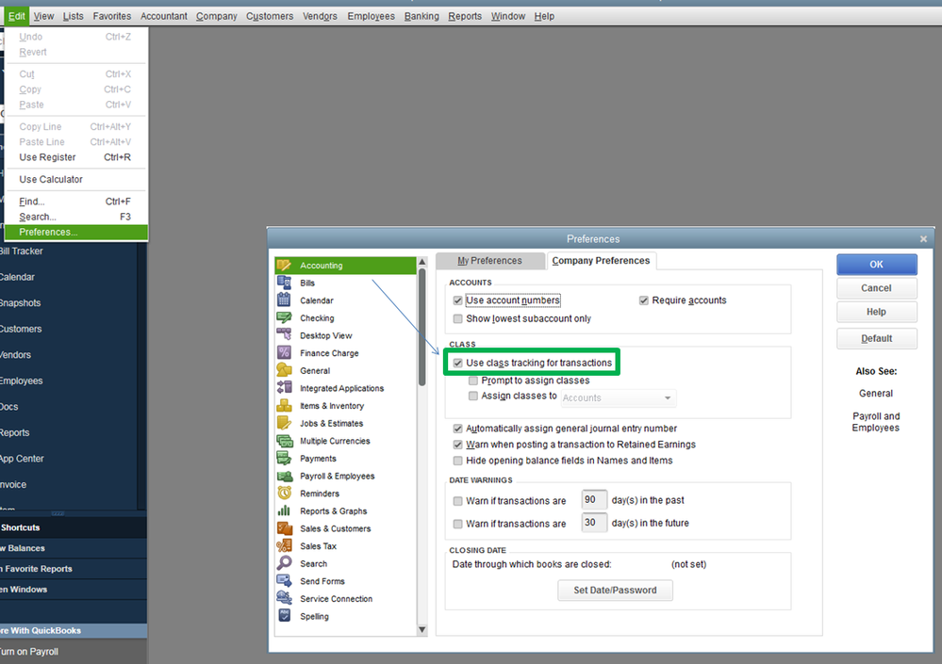
Task: Click the Payments preferences icon
Action: (x=284, y=459)
